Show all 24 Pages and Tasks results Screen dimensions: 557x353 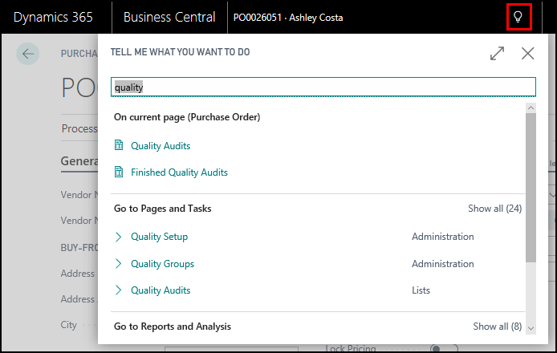[x=494, y=209]
